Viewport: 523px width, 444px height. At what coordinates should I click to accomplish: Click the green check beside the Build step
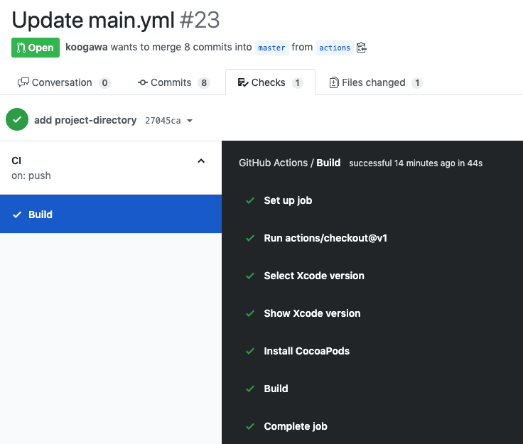click(250, 389)
